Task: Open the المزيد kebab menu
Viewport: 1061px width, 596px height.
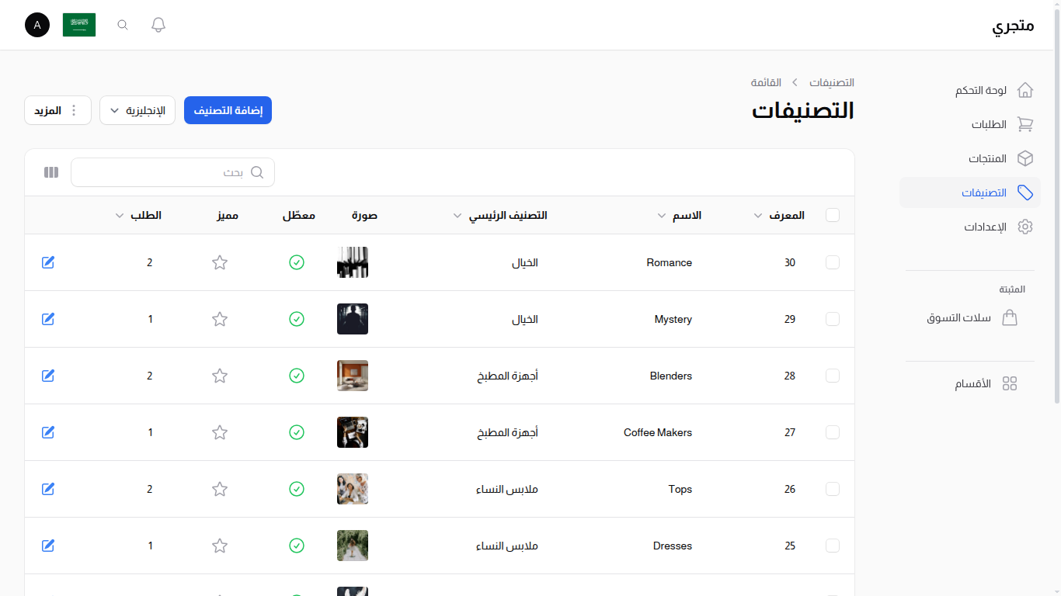Action: pos(57,110)
